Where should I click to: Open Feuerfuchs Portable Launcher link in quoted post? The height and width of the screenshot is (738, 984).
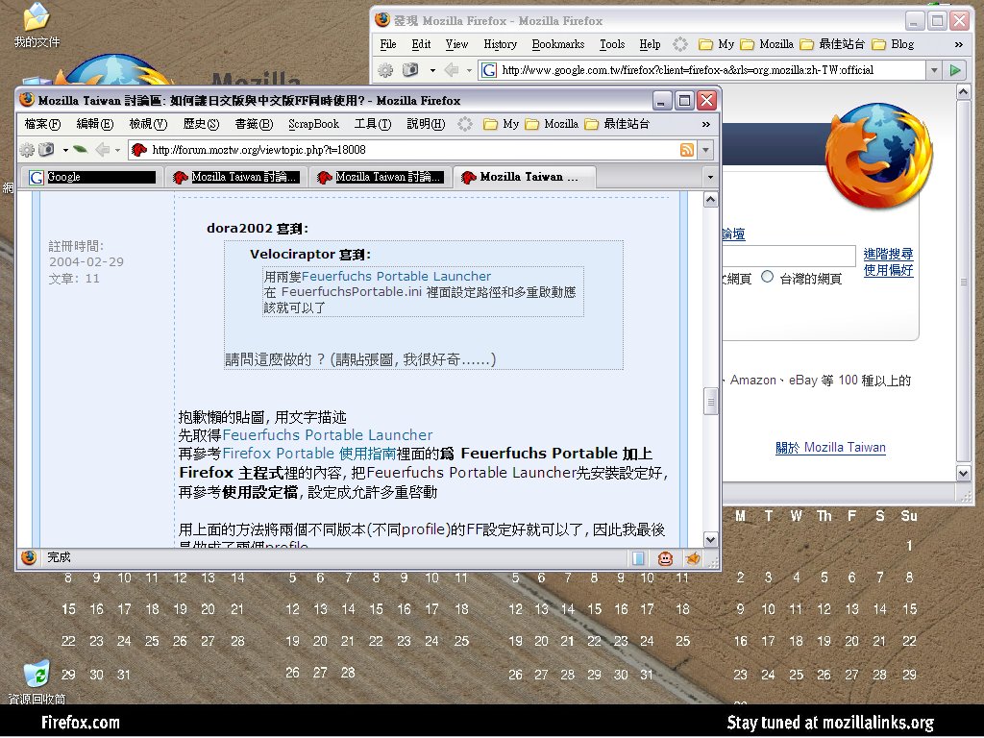coord(396,276)
